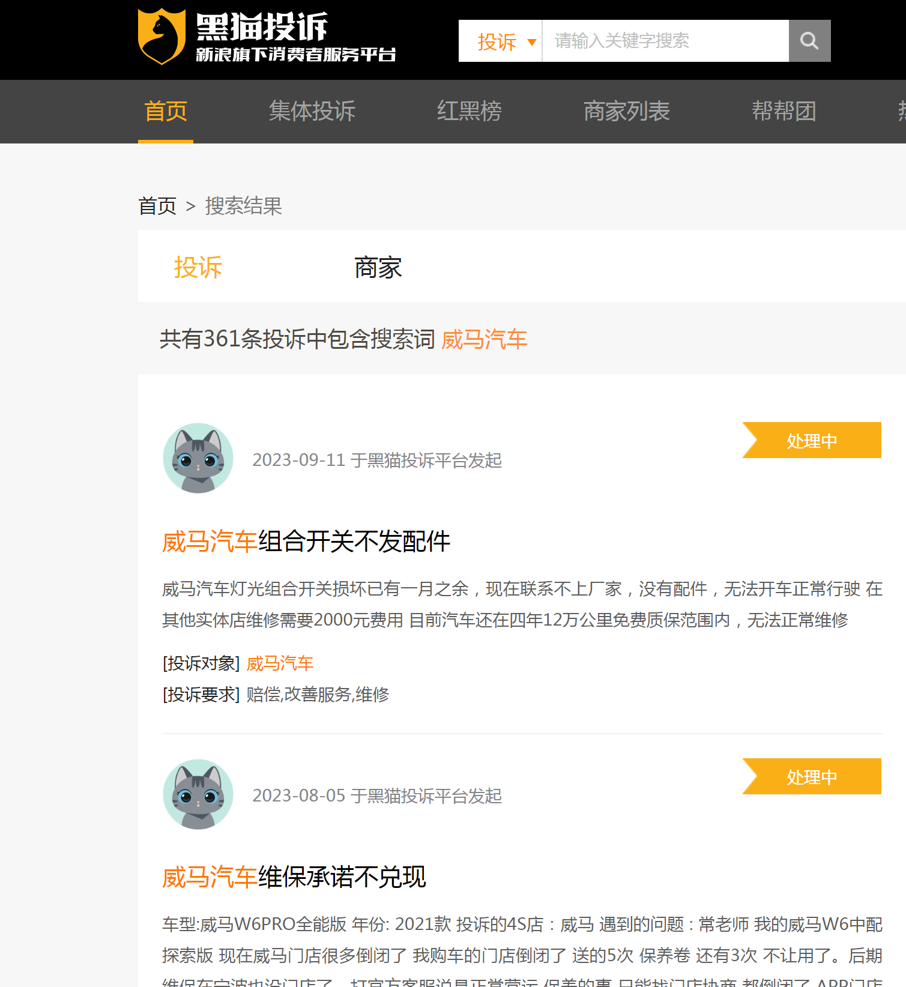Click the 投诉要求 赔偿,改善服务,维修 line
The image size is (906, 987).
coord(276,695)
